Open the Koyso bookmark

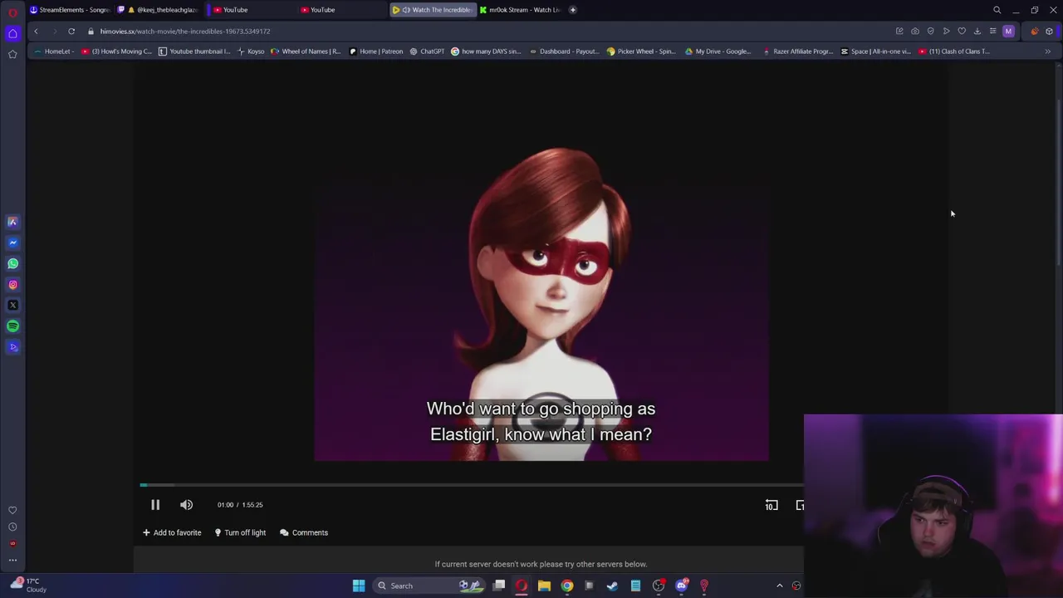click(x=251, y=51)
